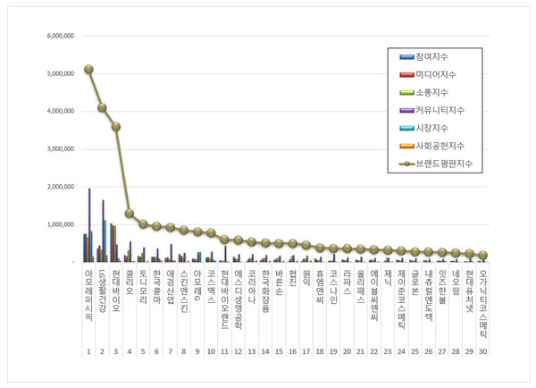536x388 pixels.
Task: Select the 클리오 line data point
Action: [130, 214]
